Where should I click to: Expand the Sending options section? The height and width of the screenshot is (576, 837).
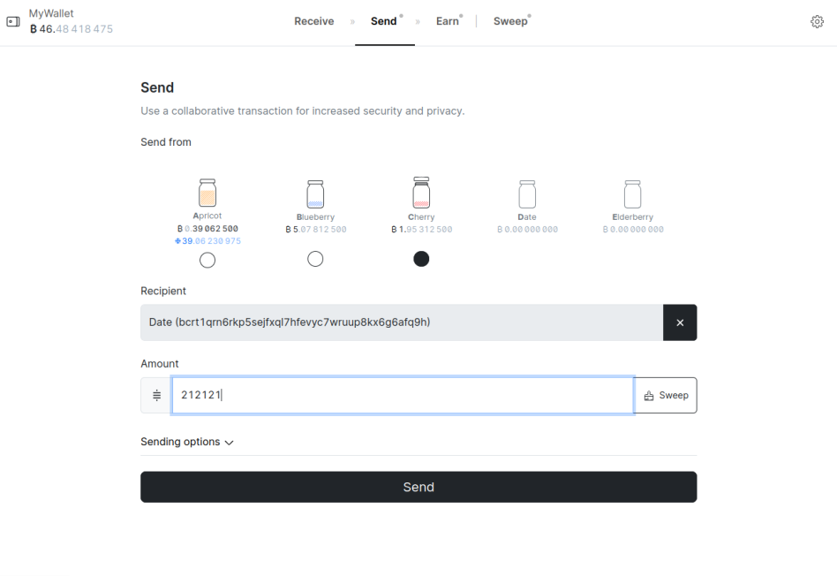(x=187, y=442)
